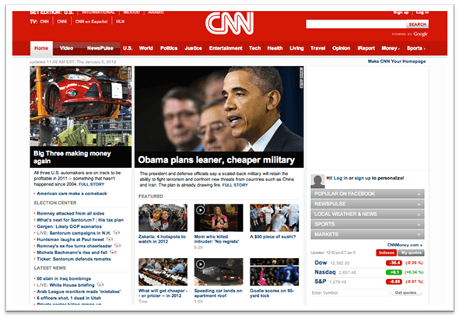Go to the World section

tap(145, 48)
